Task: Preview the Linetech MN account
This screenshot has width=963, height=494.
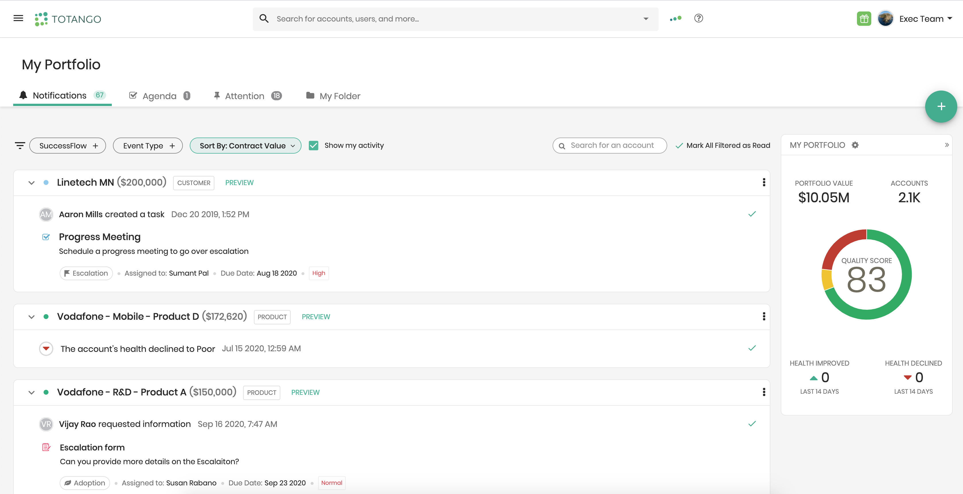Action: [x=239, y=183]
